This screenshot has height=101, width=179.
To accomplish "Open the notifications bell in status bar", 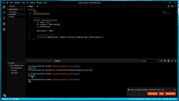I will click(x=175, y=99).
